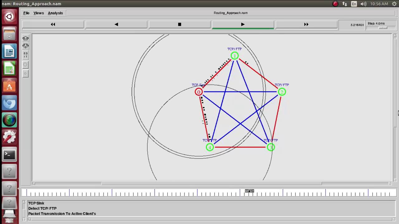Open the network indicator in top bar
The width and height of the screenshot is (399, 224).
click(x=345, y=4)
